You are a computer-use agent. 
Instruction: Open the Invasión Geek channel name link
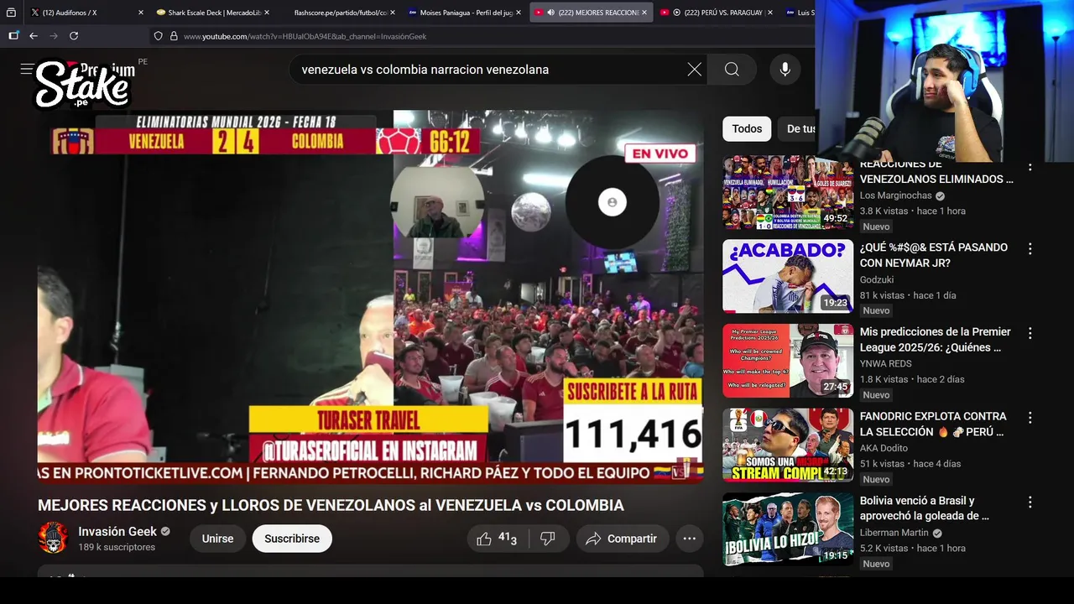click(117, 531)
